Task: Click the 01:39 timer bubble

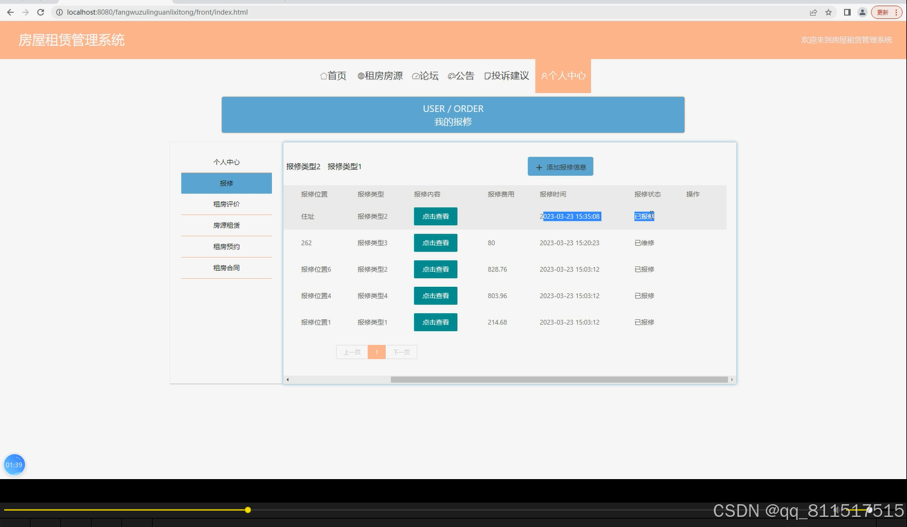Action: 14,465
